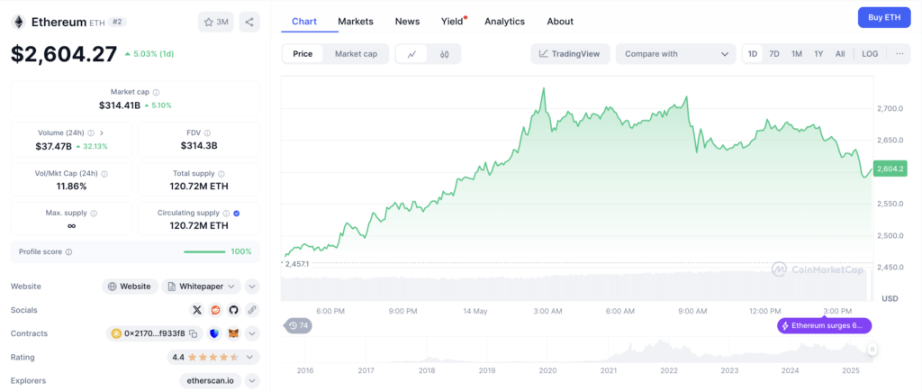Open the News tab
The width and height of the screenshot is (922, 392).
(x=408, y=22)
